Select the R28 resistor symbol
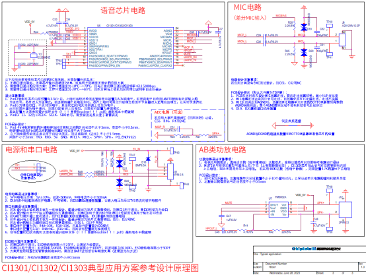The height and width of the screenshot is (275, 366). tap(294, 26)
